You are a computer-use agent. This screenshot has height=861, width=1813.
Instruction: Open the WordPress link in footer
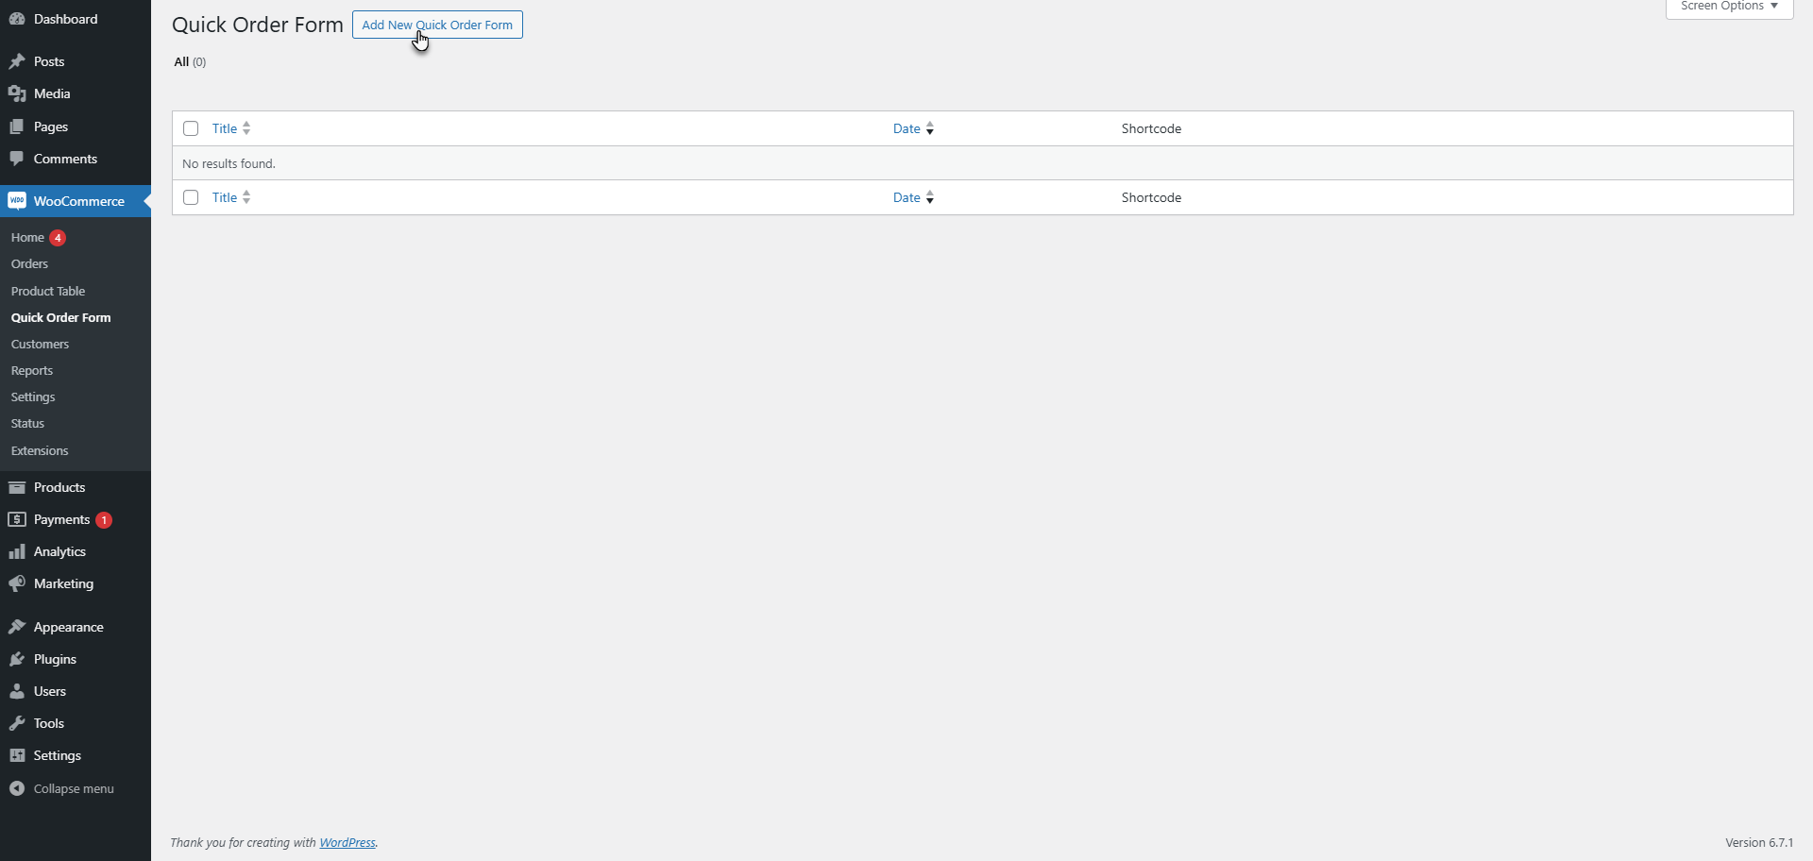(347, 842)
